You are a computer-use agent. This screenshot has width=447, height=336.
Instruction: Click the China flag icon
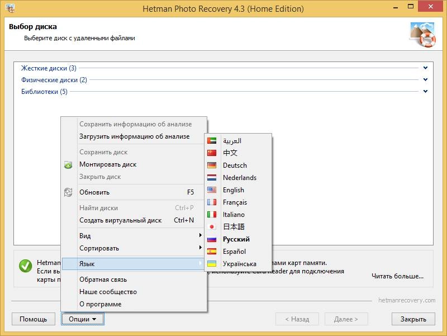point(212,153)
